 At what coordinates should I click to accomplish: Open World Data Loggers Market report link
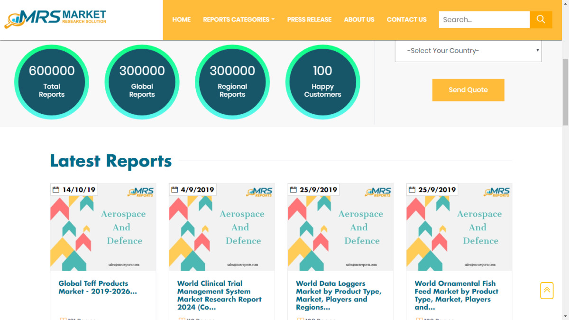click(x=339, y=295)
